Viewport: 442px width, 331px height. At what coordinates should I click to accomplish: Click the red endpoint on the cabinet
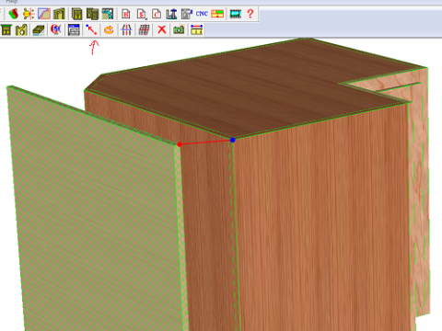coord(180,144)
